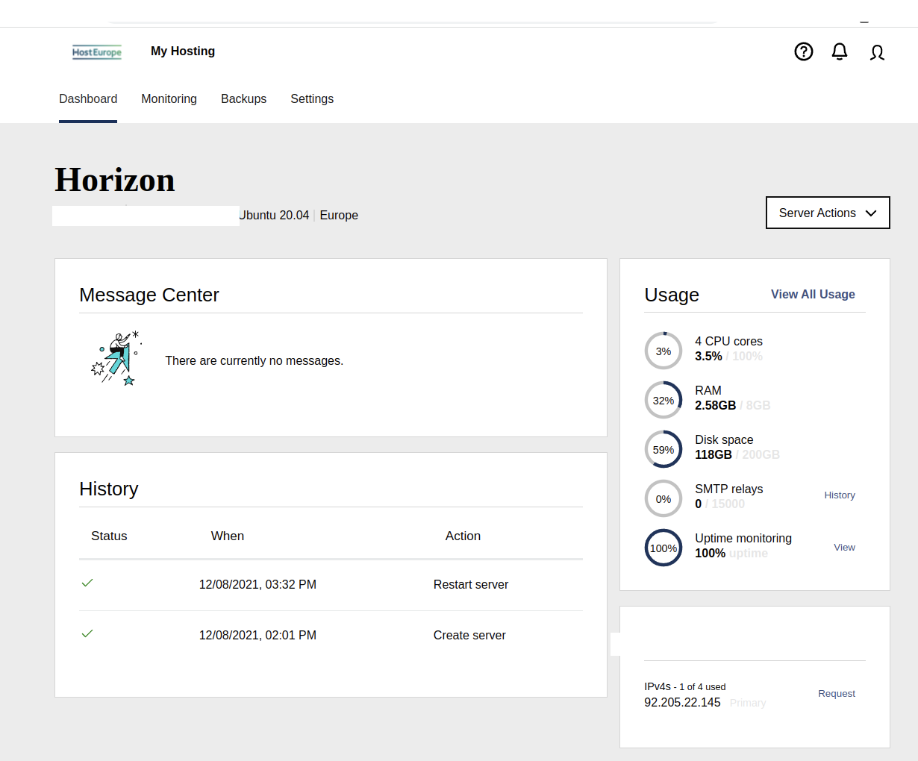Open the Backups tab
918x761 pixels.
tap(243, 99)
